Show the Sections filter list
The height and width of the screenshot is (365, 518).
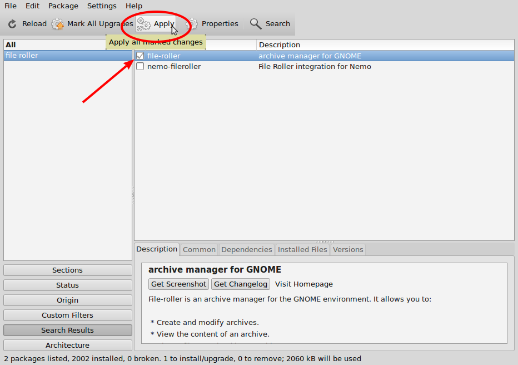(67, 270)
